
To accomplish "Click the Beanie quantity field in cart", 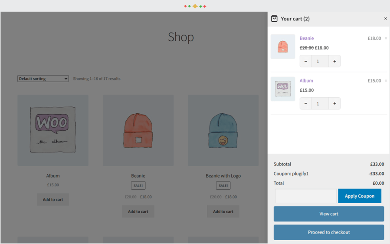I will coord(320,61).
